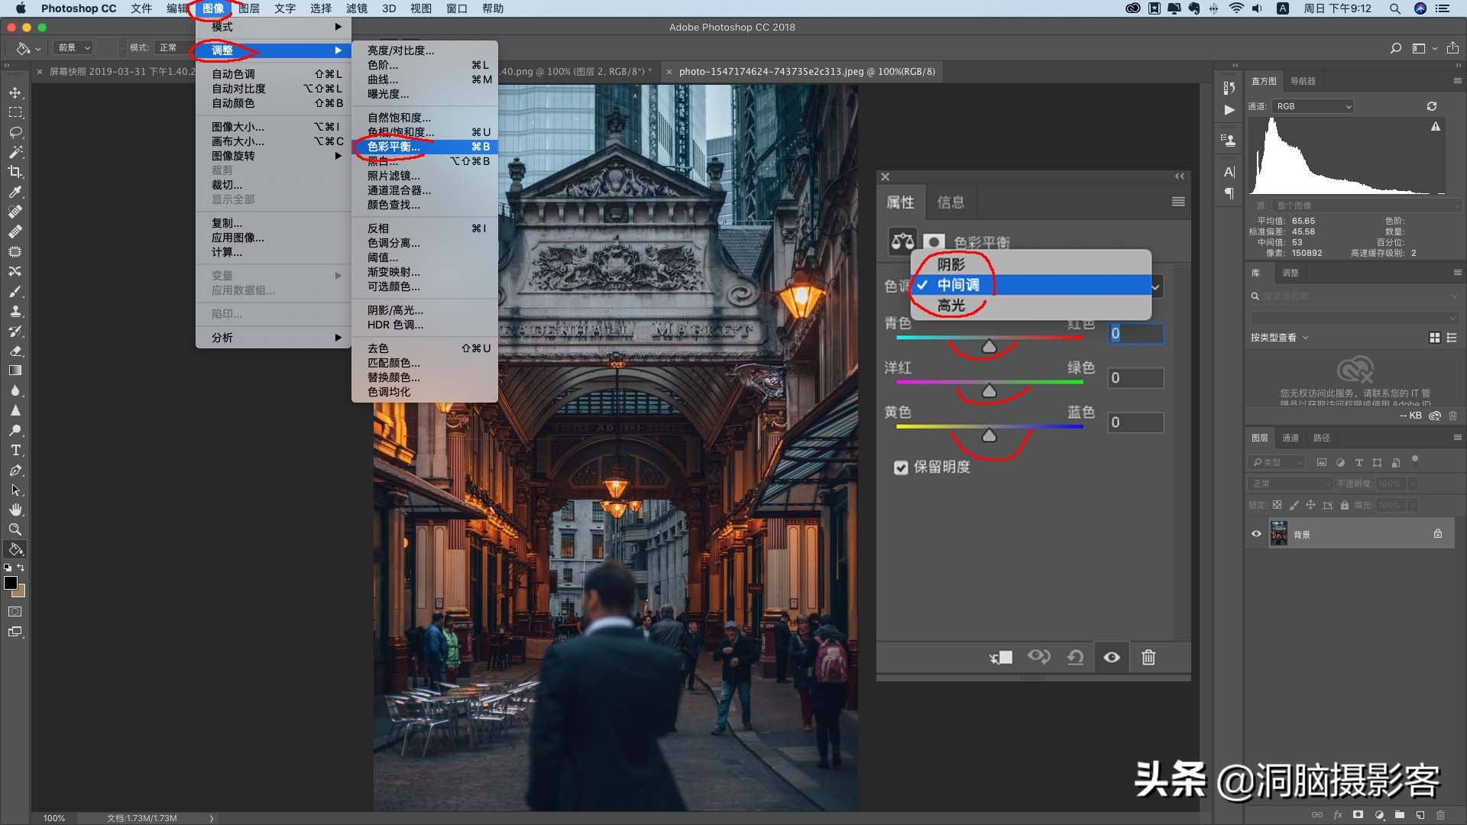The height and width of the screenshot is (825, 1467).
Task: Switch to the 信息 tab
Action: pyautogui.click(x=950, y=202)
